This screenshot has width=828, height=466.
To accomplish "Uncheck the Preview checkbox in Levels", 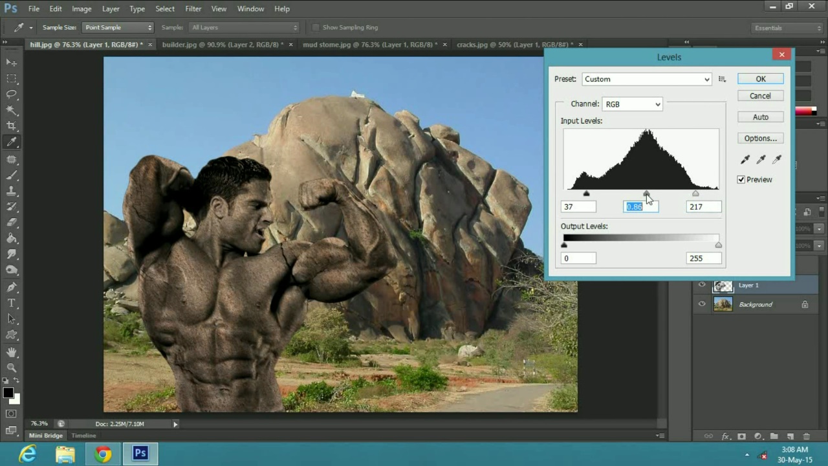I will (x=741, y=179).
